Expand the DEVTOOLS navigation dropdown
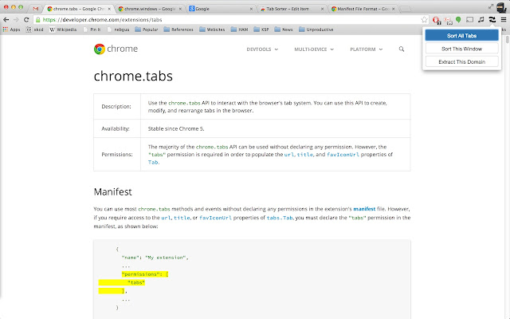510x319 pixels. tap(262, 49)
